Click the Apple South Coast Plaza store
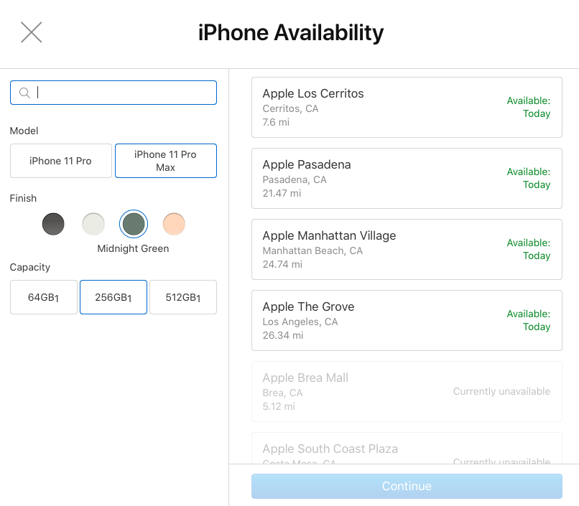Screen dimensions: 579x506 tap(407, 449)
